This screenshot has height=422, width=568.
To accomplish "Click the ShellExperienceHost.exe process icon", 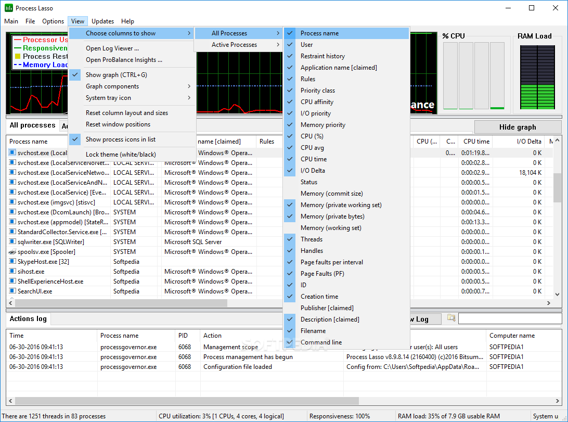I will [x=12, y=281].
